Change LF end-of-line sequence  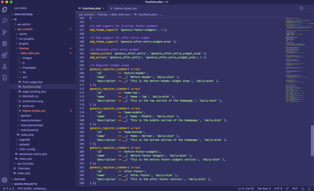(287, 189)
